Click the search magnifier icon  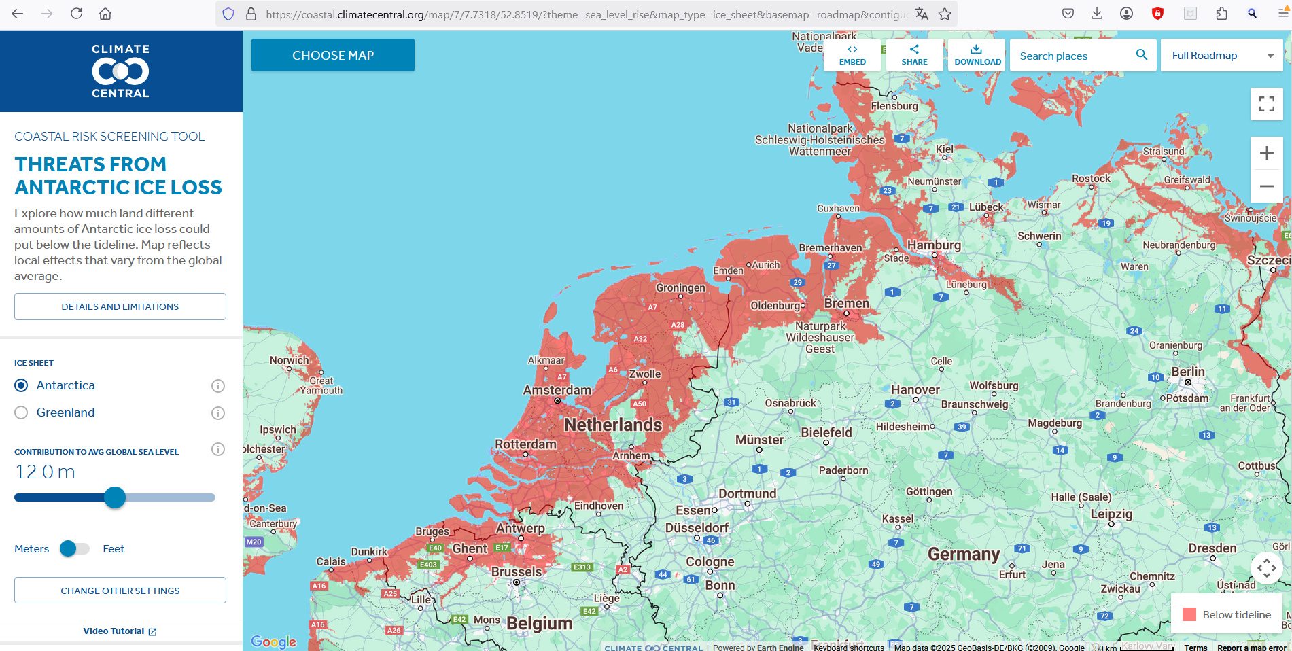tap(1142, 55)
